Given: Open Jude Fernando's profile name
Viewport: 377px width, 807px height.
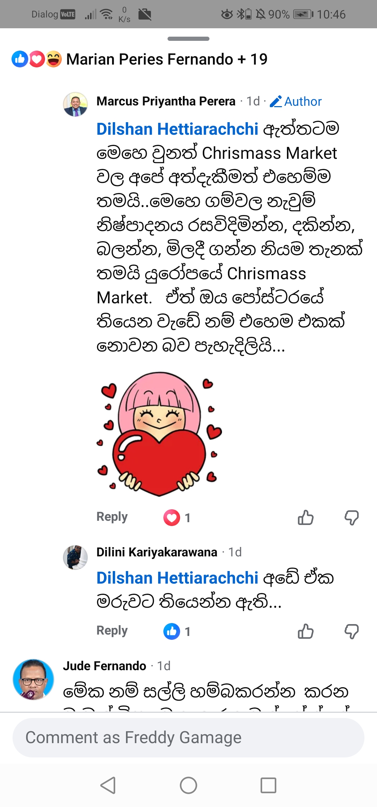Looking at the screenshot, I should (104, 666).
